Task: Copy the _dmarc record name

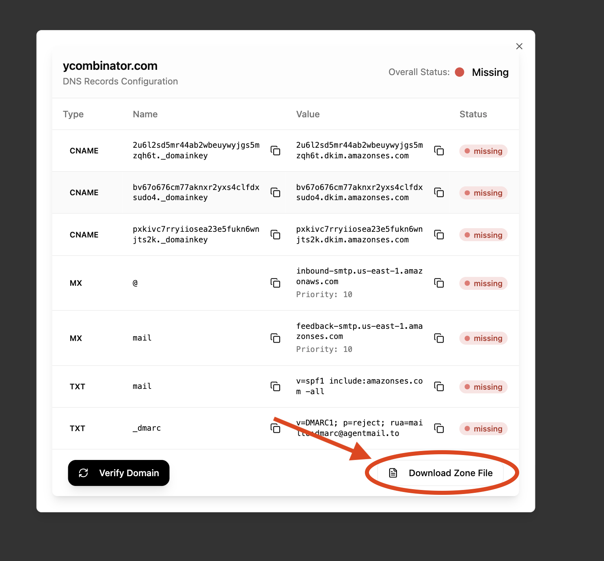Action: [x=276, y=428]
